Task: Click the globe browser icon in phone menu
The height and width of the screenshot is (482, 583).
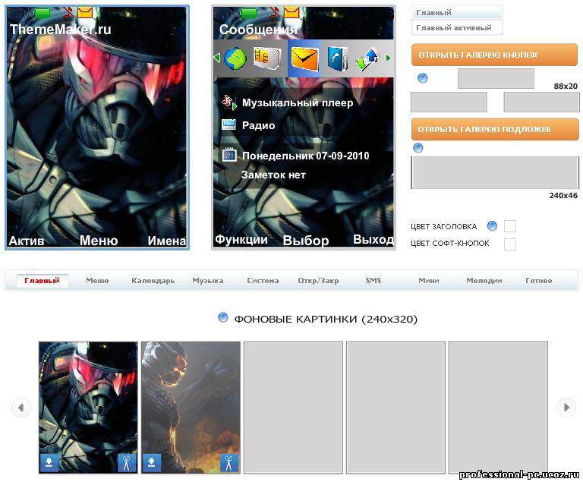Action: coord(235,58)
